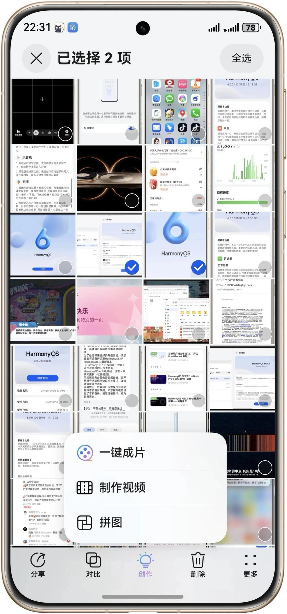This screenshot has width=287, height=614.
Task: Choose 一键成片 from the create menu
Action: pos(146,452)
